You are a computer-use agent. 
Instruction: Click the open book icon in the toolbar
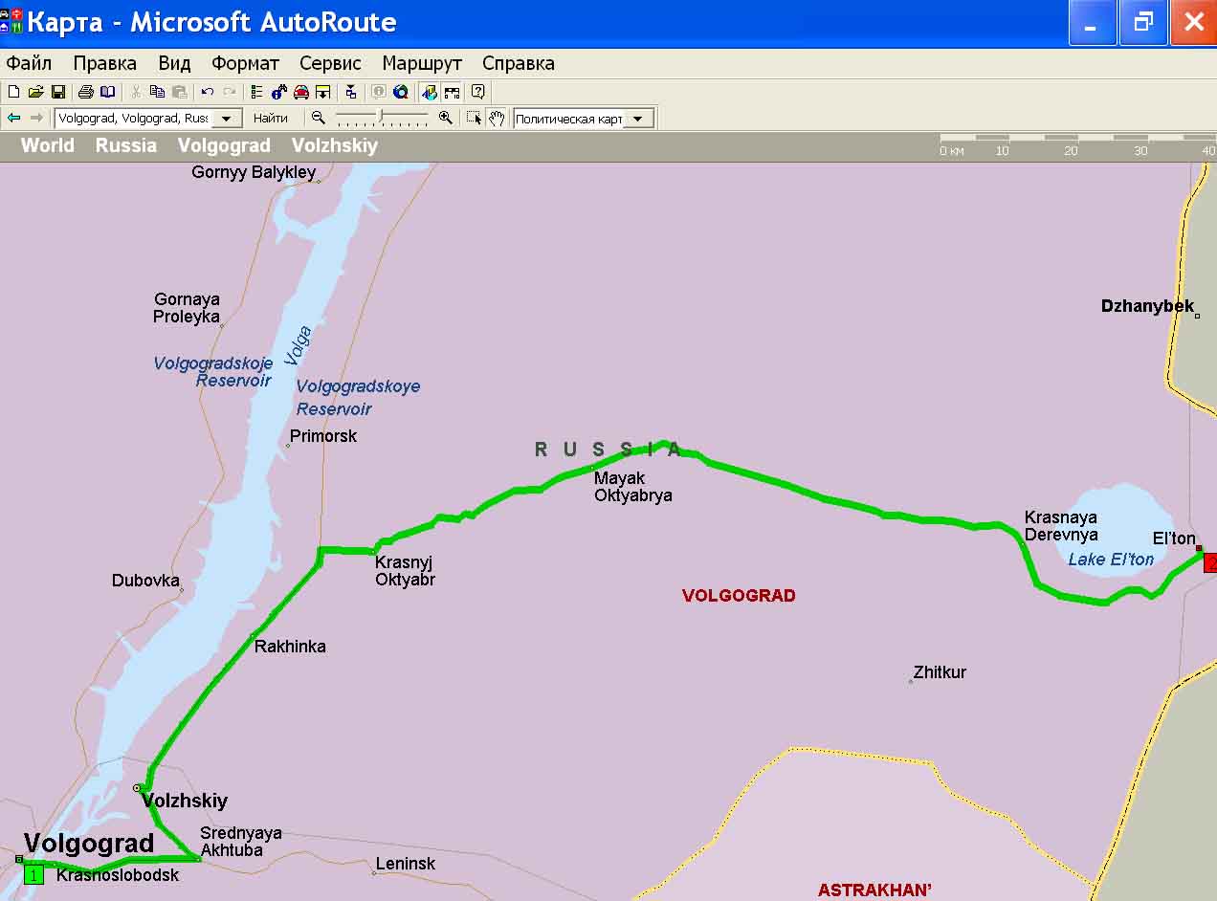point(107,92)
